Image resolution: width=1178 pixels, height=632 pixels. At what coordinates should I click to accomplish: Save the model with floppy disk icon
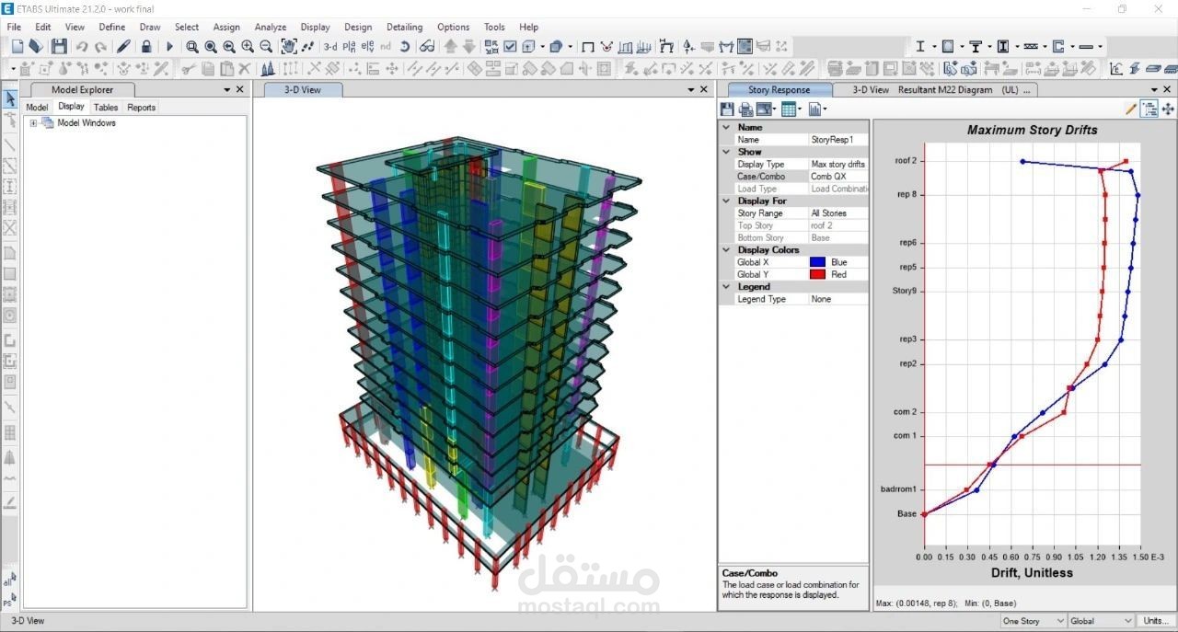pos(59,46)
